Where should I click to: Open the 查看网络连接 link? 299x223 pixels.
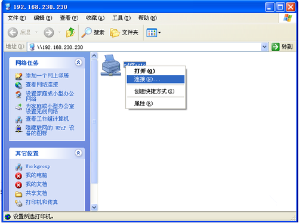tap(42, 85)
